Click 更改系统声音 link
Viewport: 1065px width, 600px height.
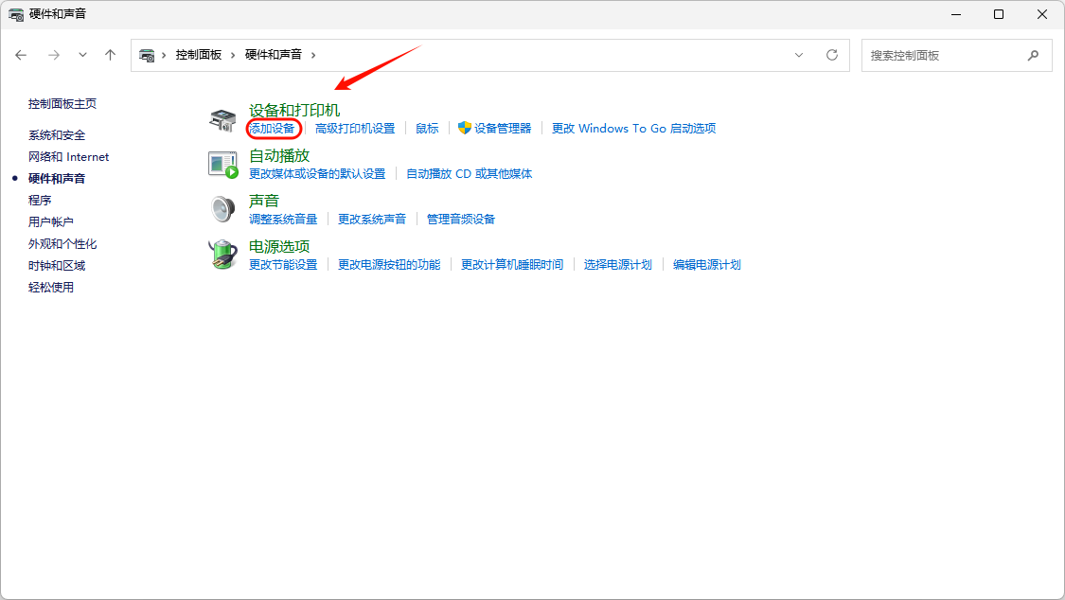pyautogui.click(x=372, y=220)
